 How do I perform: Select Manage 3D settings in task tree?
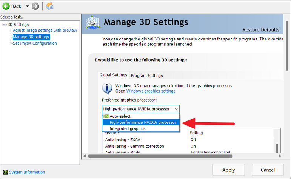pyautogui.click(x=31, y=37)
